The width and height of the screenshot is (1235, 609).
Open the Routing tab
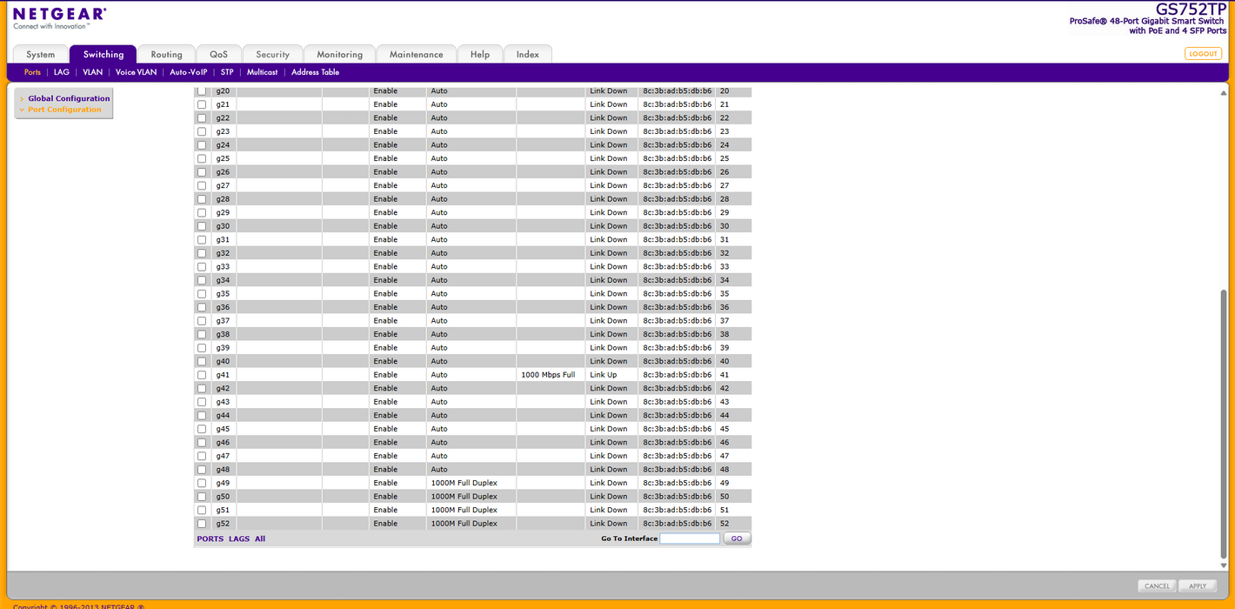pos(166,54)
